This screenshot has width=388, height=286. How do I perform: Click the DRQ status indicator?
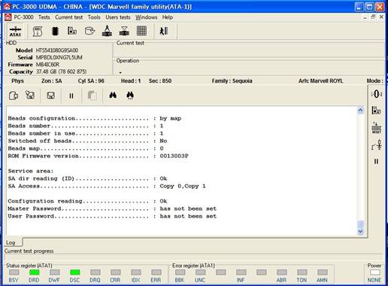tap(95, 272)
